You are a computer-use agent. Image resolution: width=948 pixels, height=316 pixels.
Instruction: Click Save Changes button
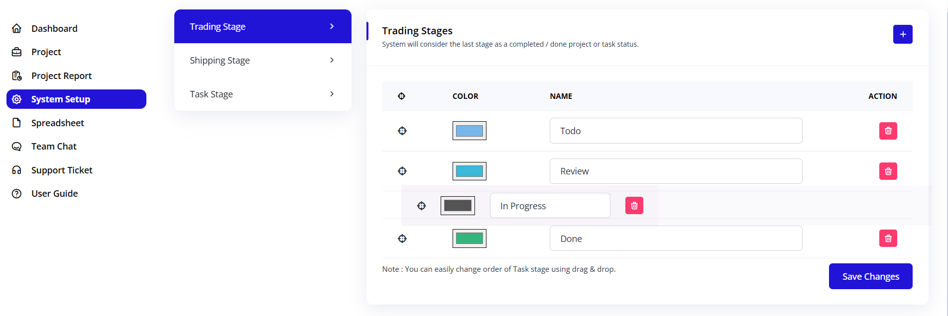point(870,276)
